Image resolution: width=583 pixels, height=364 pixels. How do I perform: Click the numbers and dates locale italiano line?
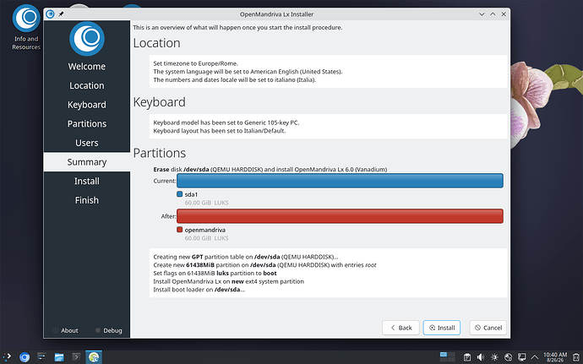click(x=235, y=80)
